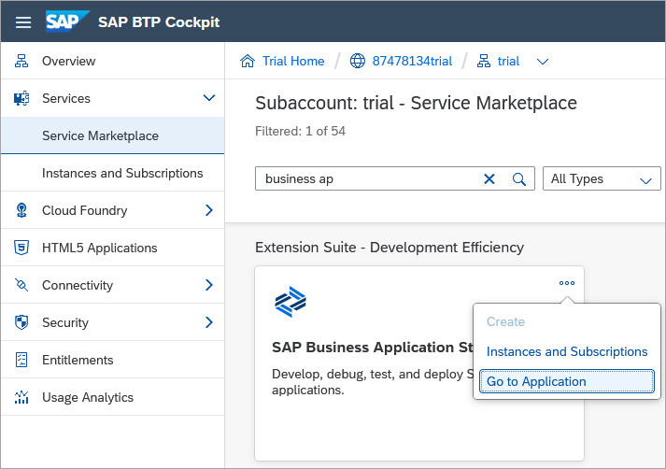666x469 pixels.
Task: Click the Cloud Foundry icon
Action: pyautogui.click(x=21, y=210)
